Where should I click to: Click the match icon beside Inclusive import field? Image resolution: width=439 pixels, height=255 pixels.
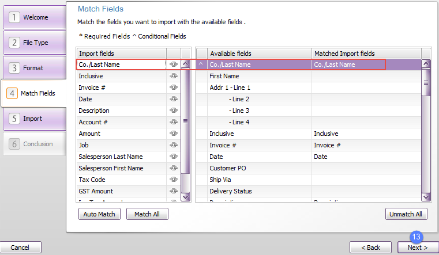(x=173, y=76)
